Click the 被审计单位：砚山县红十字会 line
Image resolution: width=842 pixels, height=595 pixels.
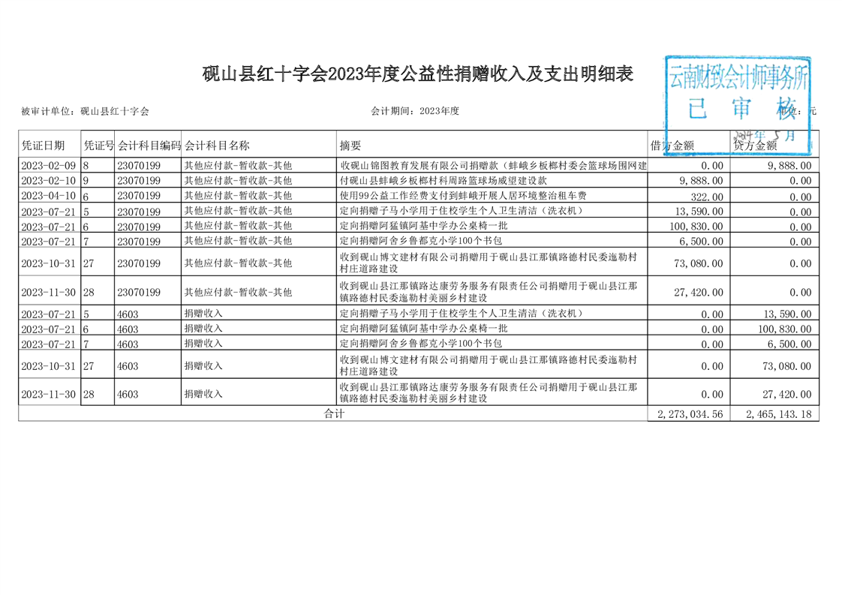coord(85,111)
